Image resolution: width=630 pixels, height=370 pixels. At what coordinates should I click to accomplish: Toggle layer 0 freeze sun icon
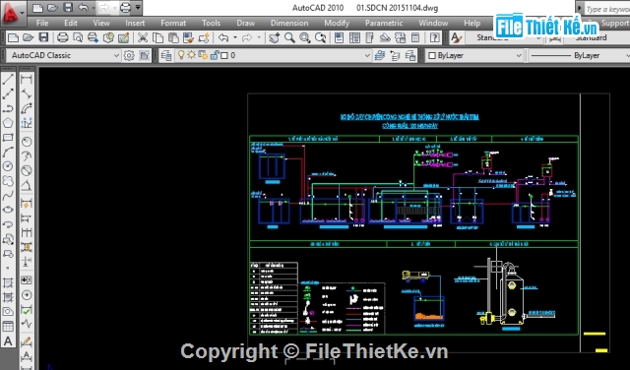pos(191,55)
